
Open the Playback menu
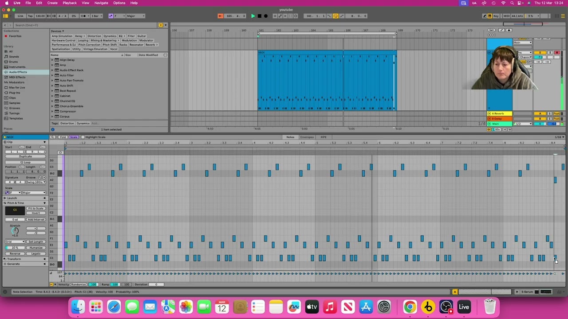(x=70, y=3)
